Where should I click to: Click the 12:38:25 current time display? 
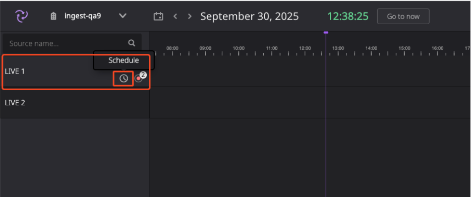coord(347,16)
